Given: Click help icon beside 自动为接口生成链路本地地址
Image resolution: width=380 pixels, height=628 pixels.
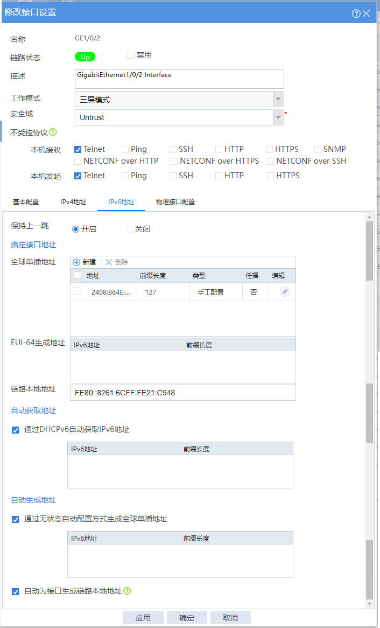Looking at the screenshot, I should 127,591.
